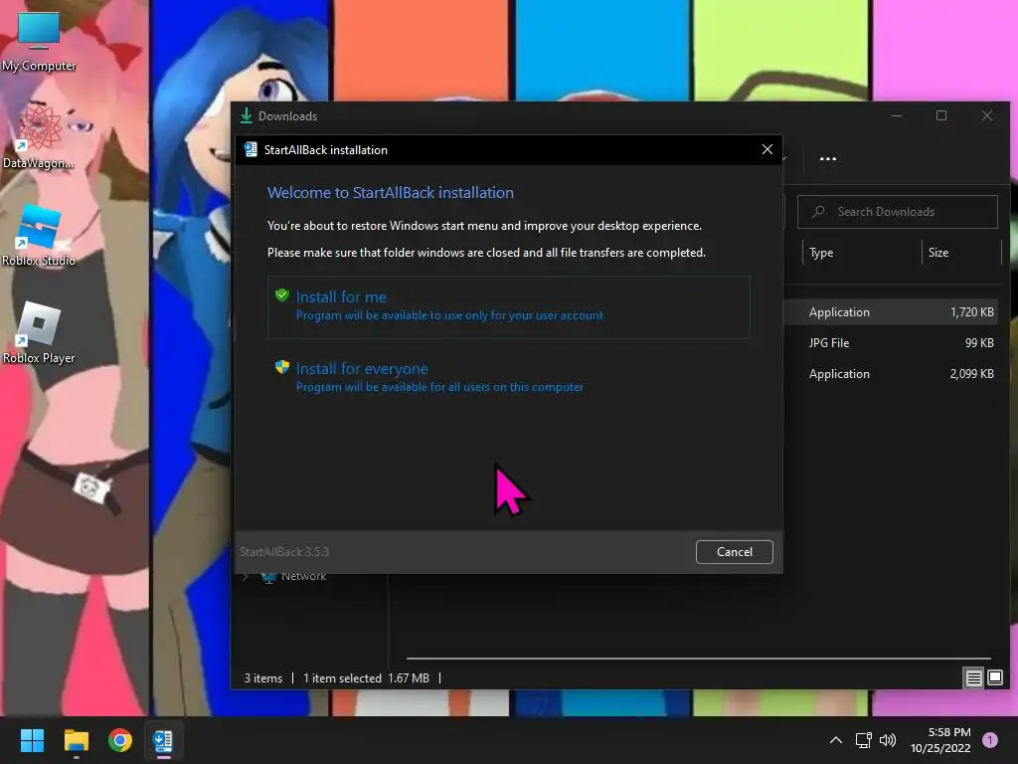
Task: Click the StartAllBack icon in the dialog title bar
Action: point(251,149)
